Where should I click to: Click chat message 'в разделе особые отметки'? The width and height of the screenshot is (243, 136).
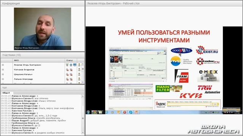[49, 133]
